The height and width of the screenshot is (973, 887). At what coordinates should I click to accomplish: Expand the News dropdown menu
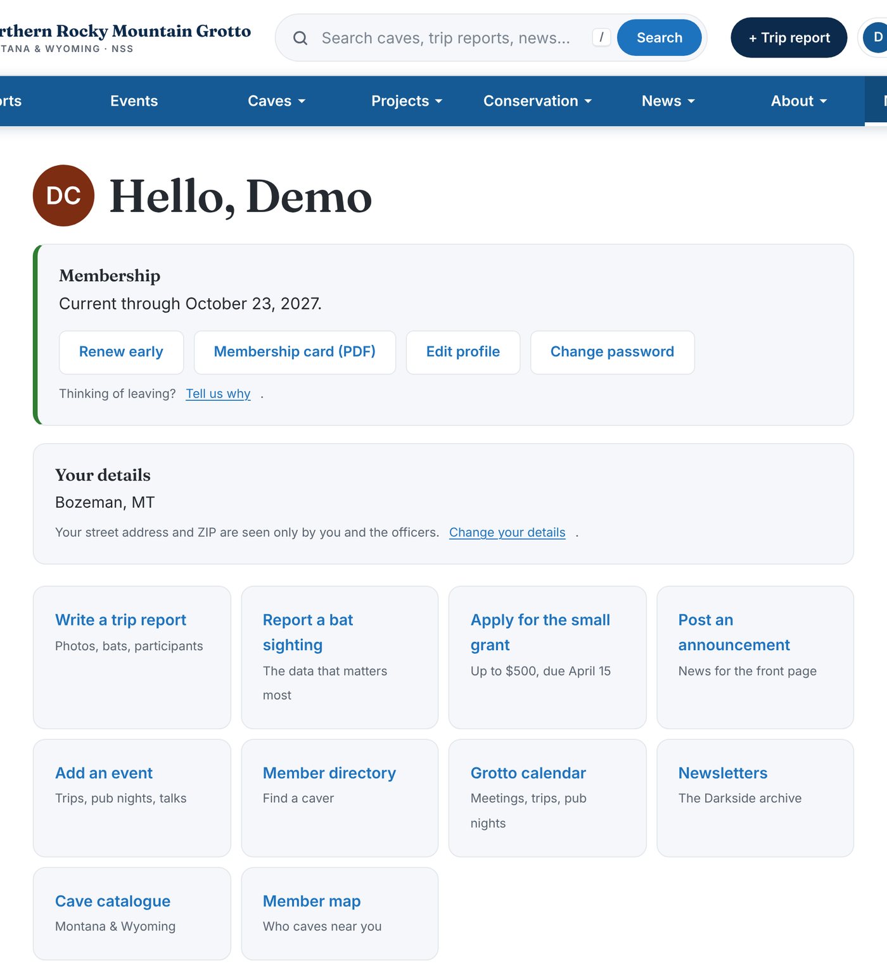point(668,101)
